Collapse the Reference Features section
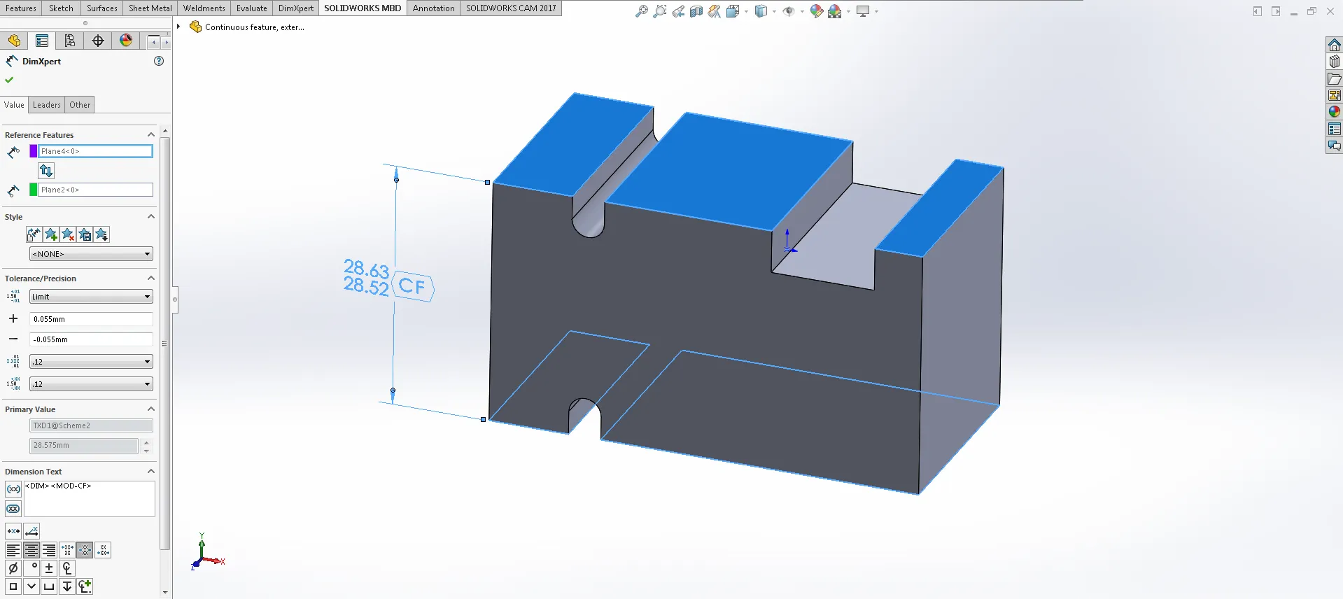This screenshot has width=1343, height=599. pyautogui.click(x=150, y=135)
